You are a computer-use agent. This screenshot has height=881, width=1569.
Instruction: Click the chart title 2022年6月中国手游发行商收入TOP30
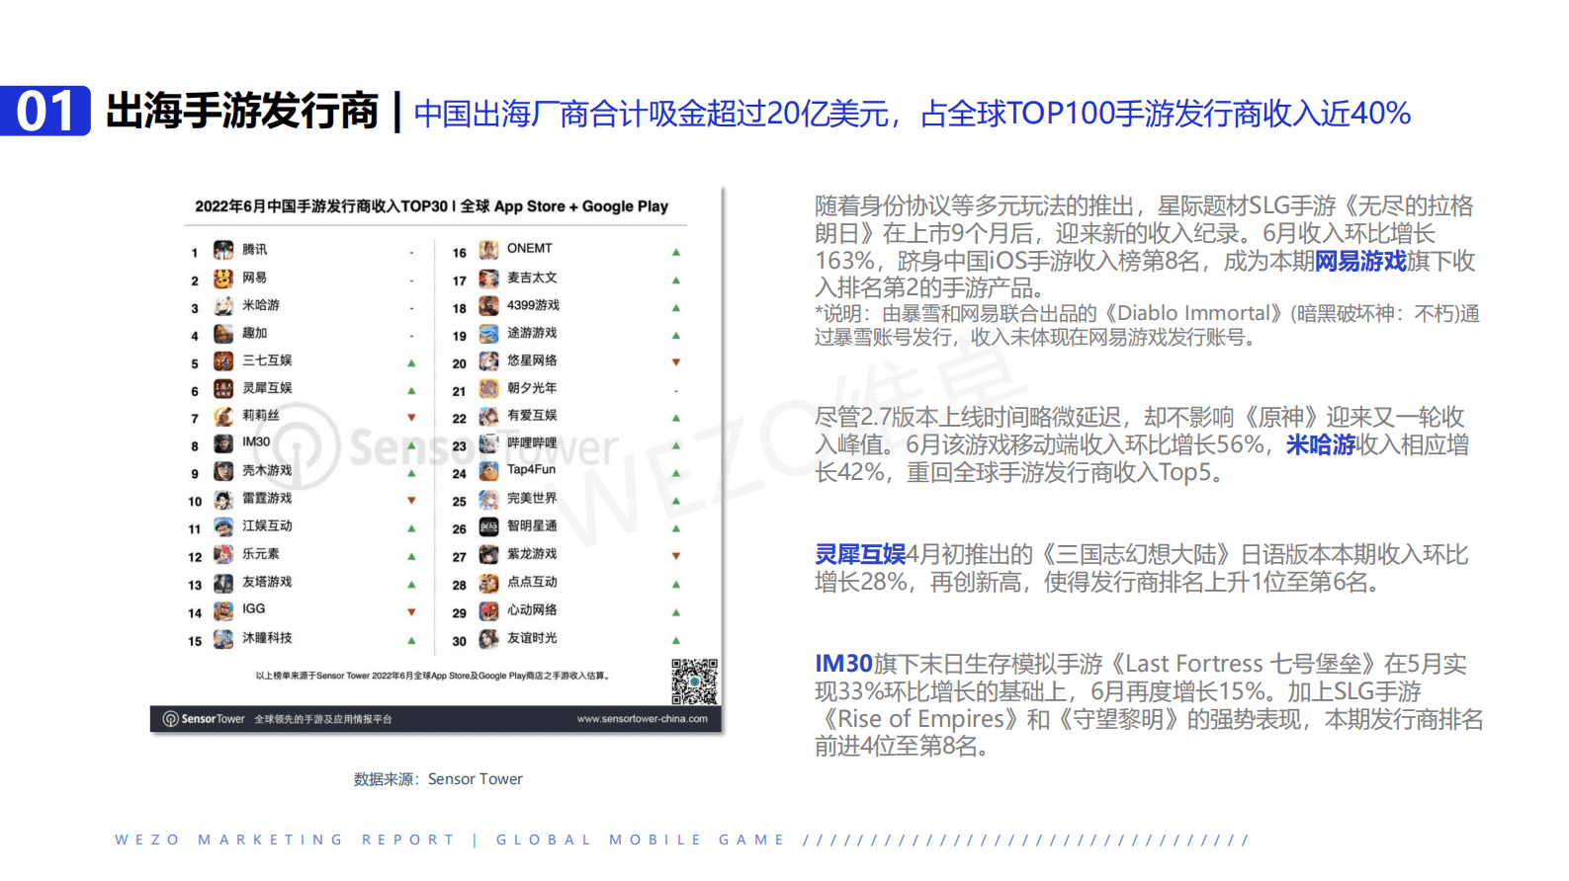coord(321,206)
